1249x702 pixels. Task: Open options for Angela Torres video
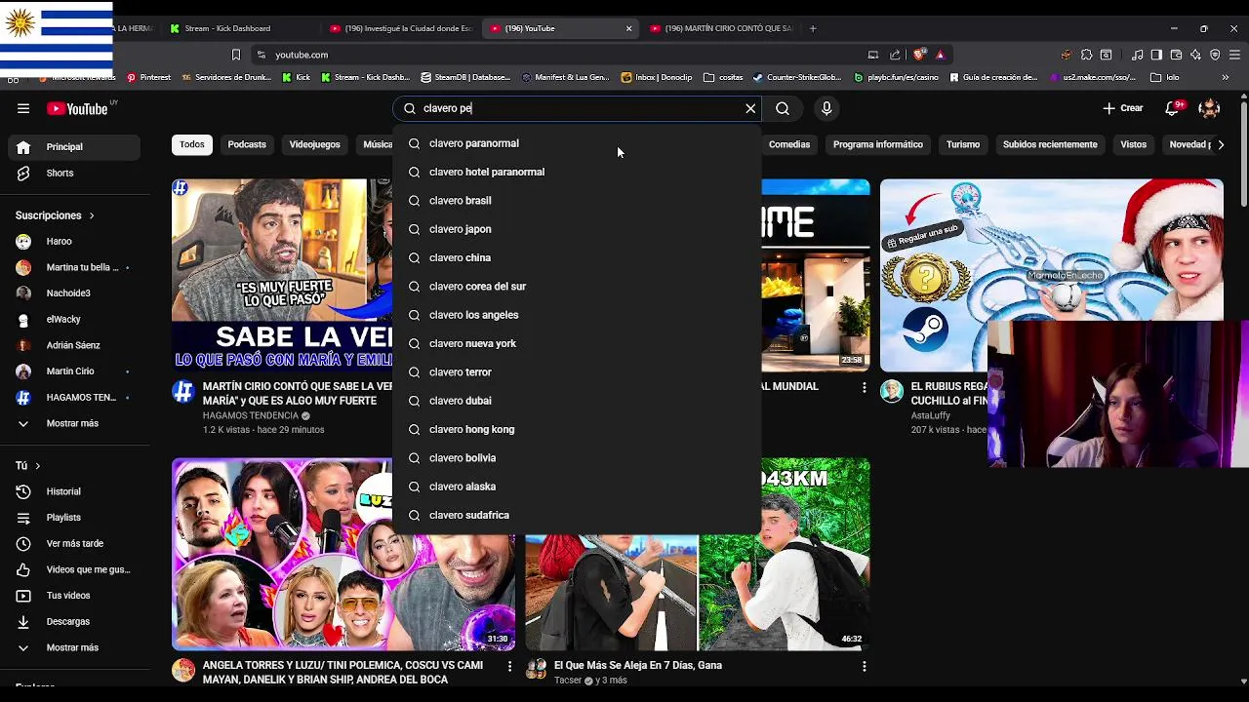click(x=509, y=666)
